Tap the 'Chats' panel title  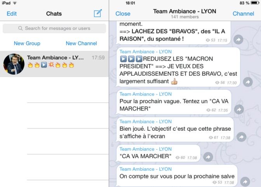[54, 14]
